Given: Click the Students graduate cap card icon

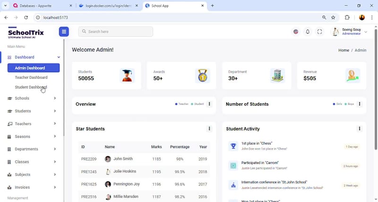Looking at the screenshot, I should pos(127,76).
